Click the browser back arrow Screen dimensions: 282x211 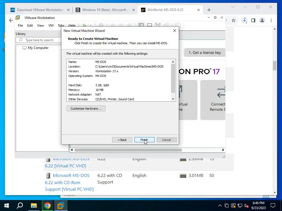(11, 20)
